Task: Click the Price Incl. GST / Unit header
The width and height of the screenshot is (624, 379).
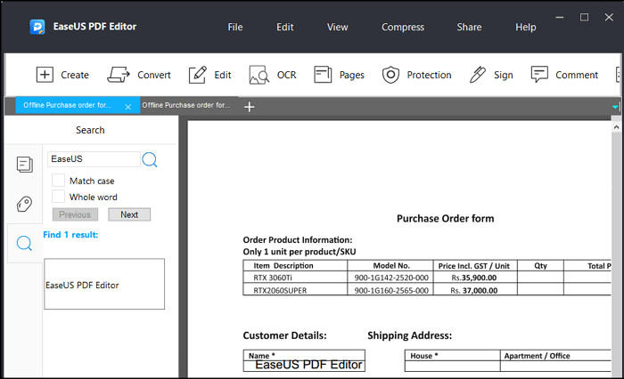Action: coord(474,266)
